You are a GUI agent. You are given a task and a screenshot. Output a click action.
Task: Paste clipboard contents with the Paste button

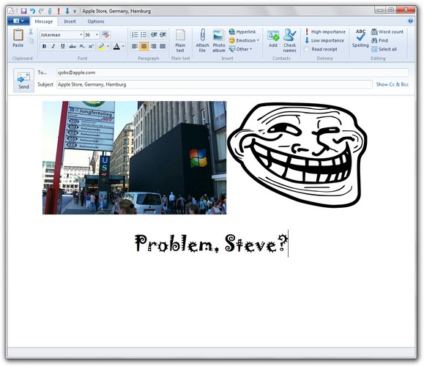pyautogui.click(x=18, y=38)
